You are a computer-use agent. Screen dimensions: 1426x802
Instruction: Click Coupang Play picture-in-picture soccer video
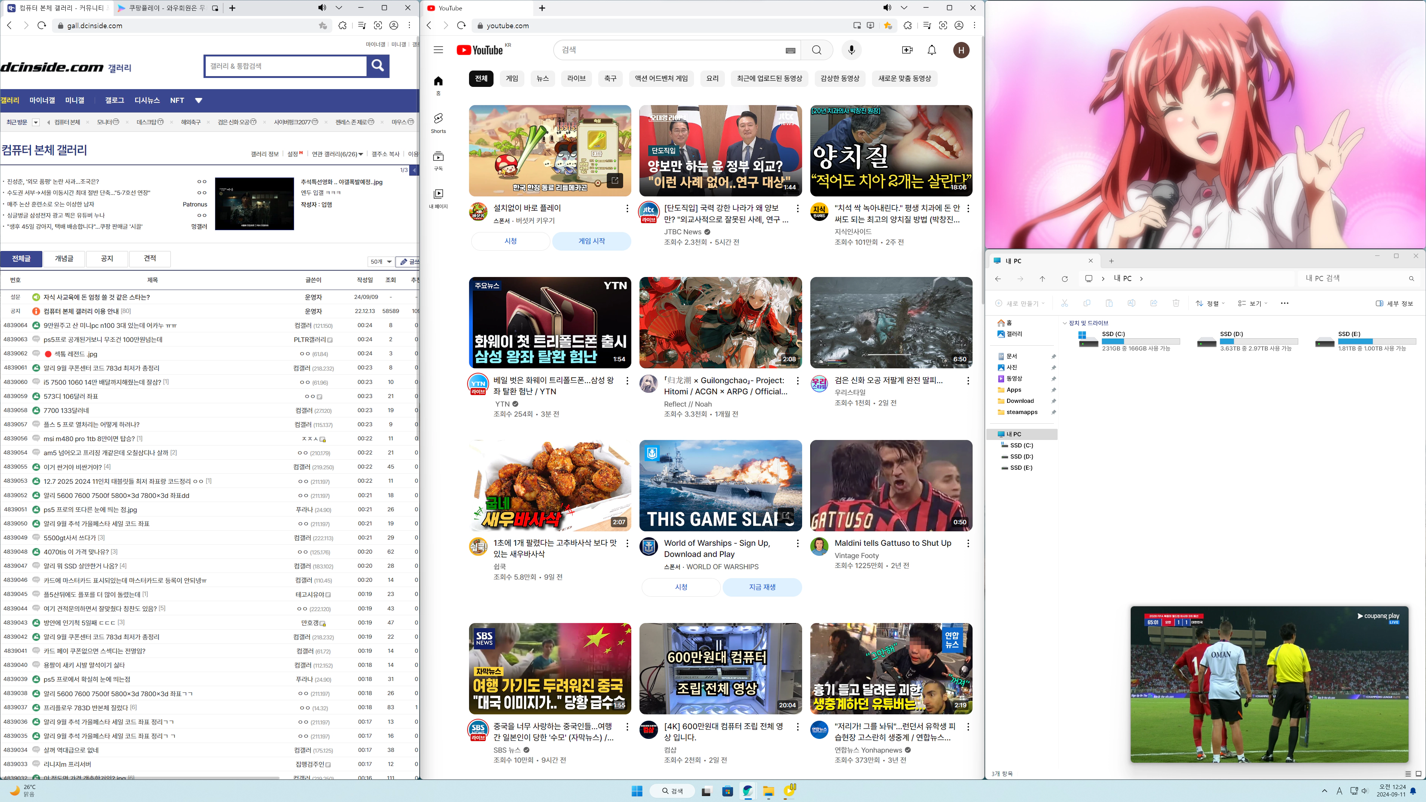1269,685
